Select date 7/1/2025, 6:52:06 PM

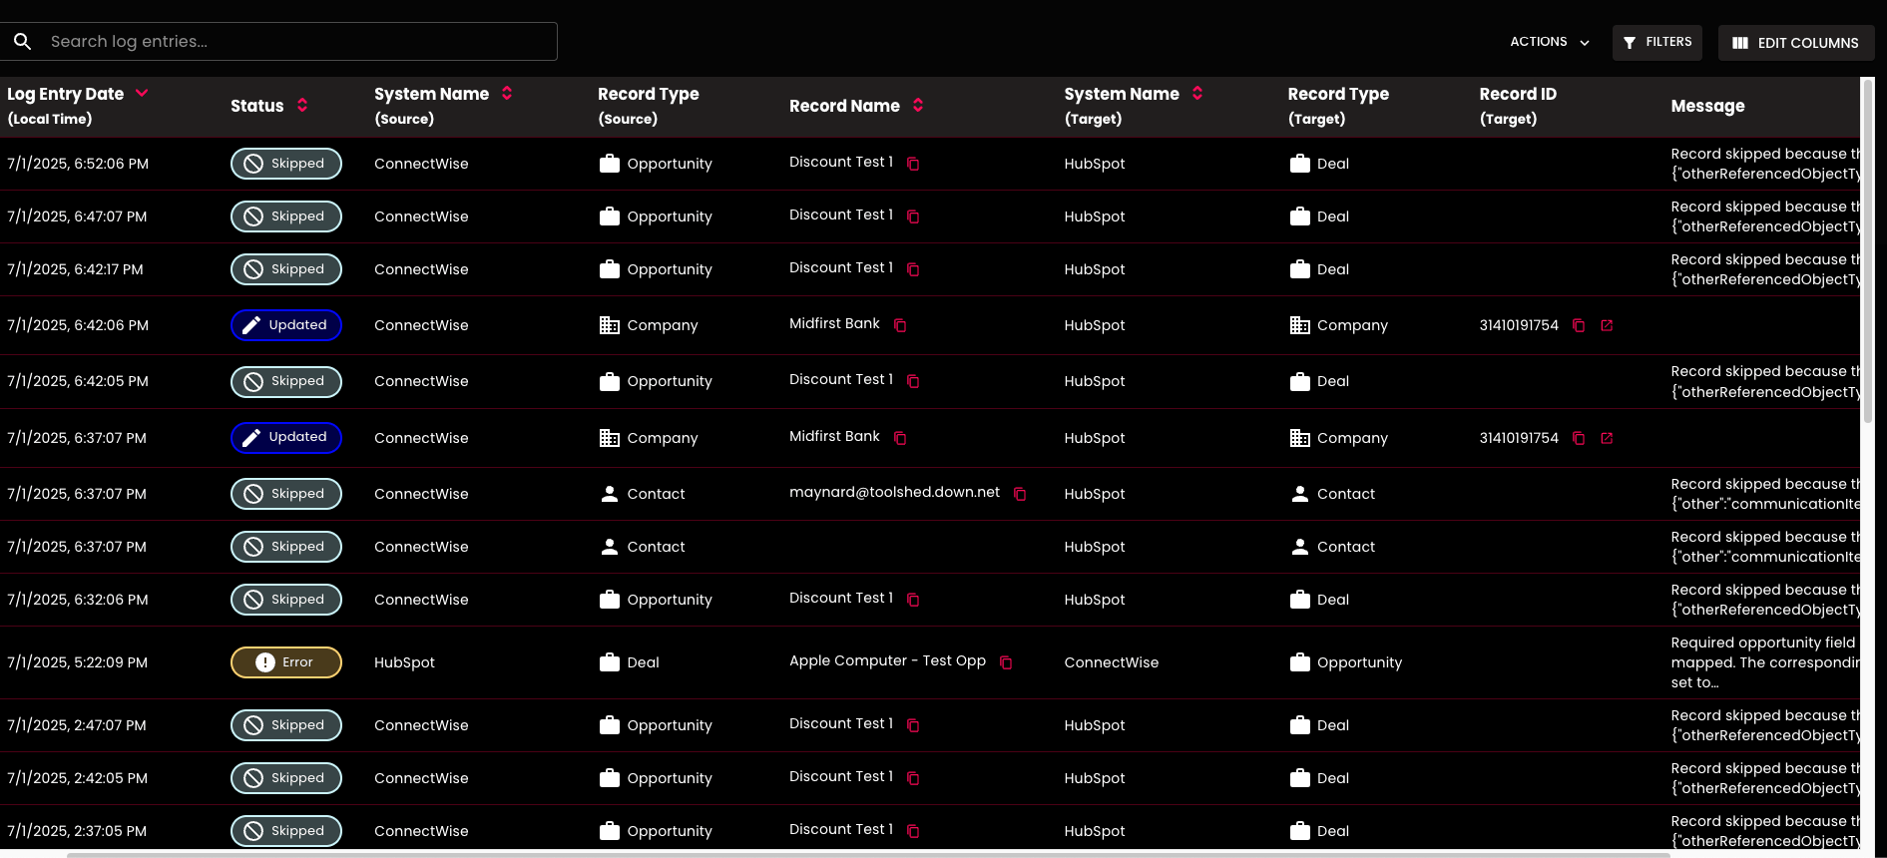(x=78, y=164)
